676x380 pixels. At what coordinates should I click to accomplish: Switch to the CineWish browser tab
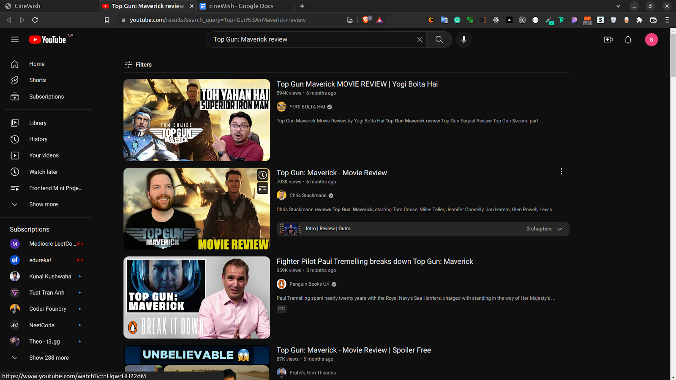49,6
